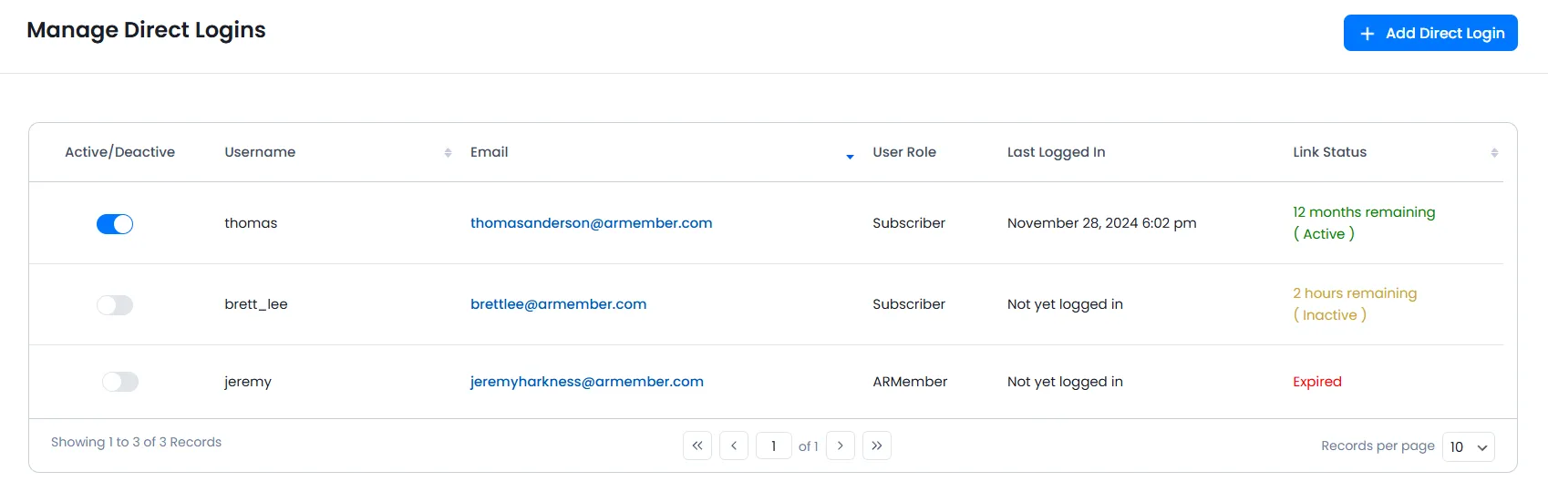The width and height of the screenshot is (1548, 502).
Task: Toggle the switch in jeremy's row
Action: point(120,382)
